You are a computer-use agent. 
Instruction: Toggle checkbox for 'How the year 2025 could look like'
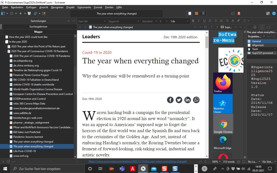pyautogui.click(x=7, y=37)
